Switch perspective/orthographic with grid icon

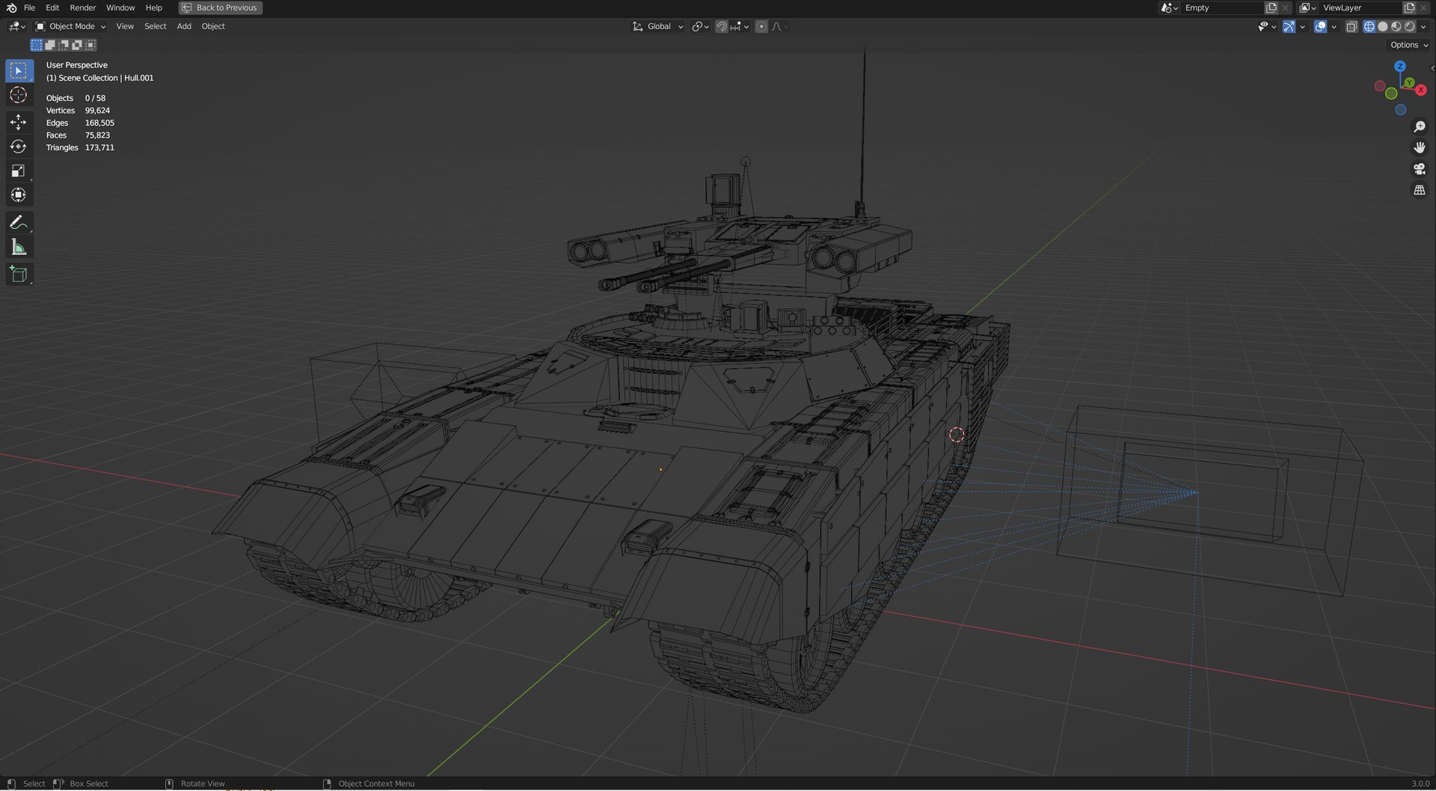click(x=1419, y=190)
